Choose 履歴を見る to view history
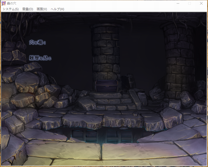The image size is (208, 167). (x=40, y=58)
